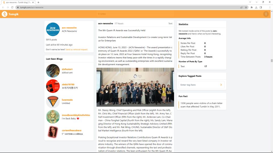Click the Statistics panel heading

(183, 24)
